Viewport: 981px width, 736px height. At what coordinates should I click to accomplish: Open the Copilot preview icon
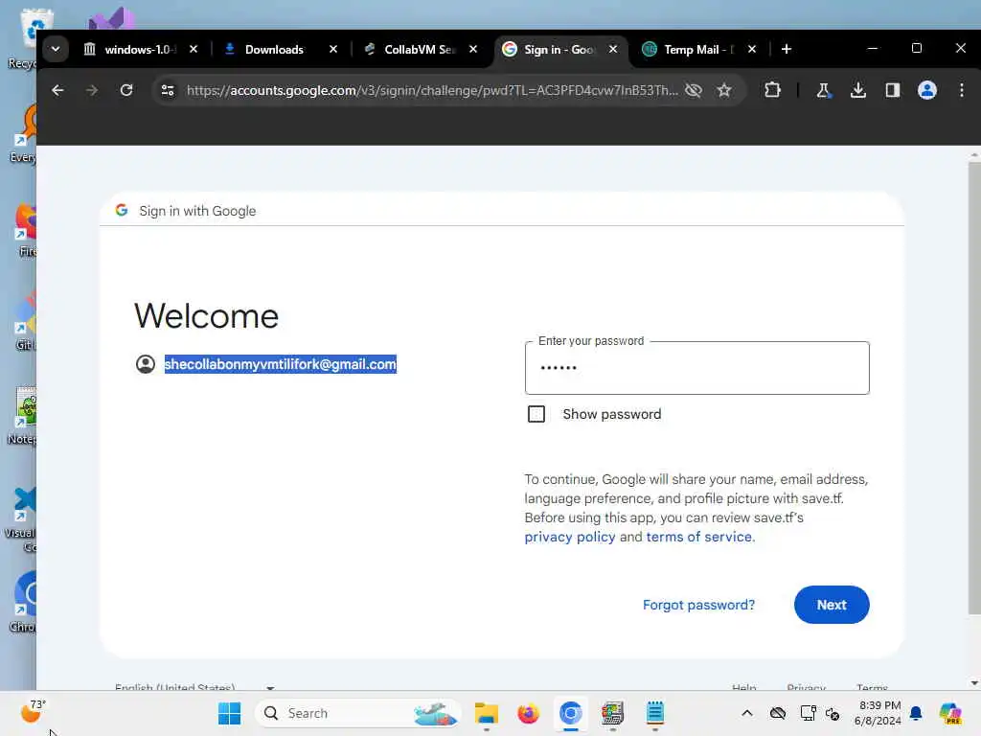tap(949, 713)
